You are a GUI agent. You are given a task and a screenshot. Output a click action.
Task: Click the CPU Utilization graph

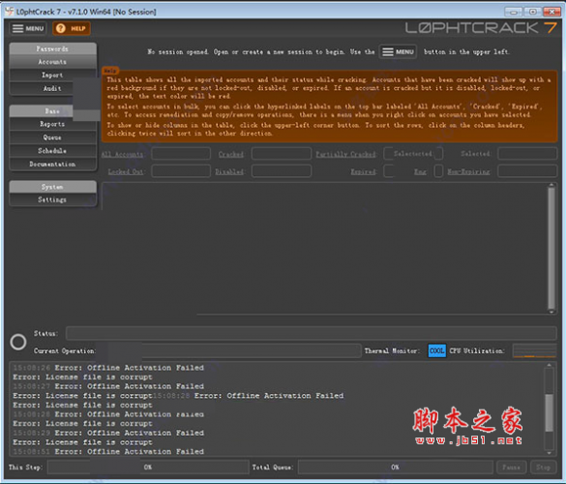coord(535,350)
